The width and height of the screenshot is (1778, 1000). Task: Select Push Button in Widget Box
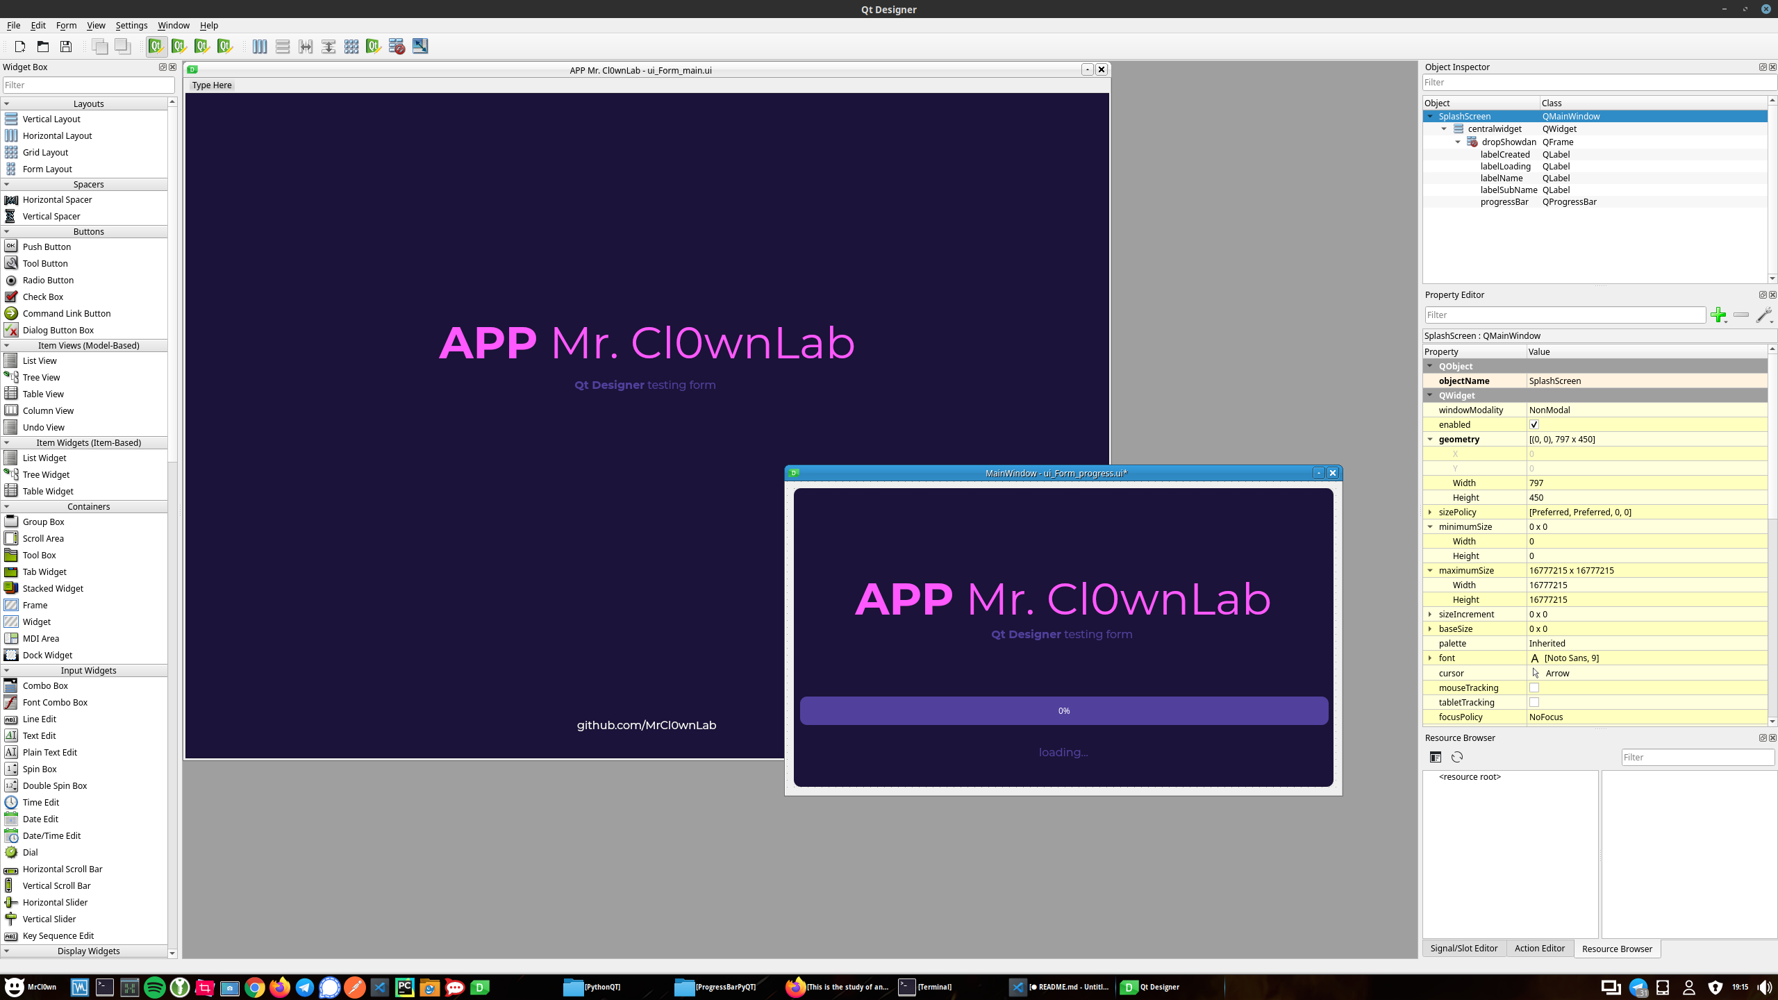47,247
